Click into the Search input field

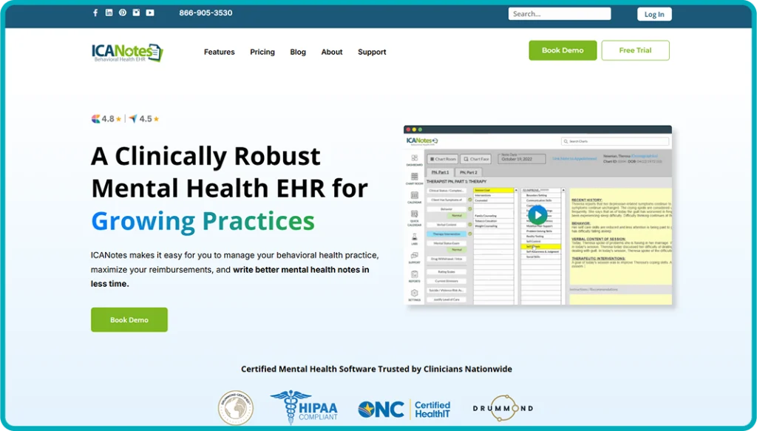point(559,14)
